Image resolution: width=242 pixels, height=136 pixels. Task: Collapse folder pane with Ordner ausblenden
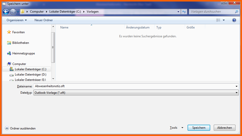(x=20, y=128)
